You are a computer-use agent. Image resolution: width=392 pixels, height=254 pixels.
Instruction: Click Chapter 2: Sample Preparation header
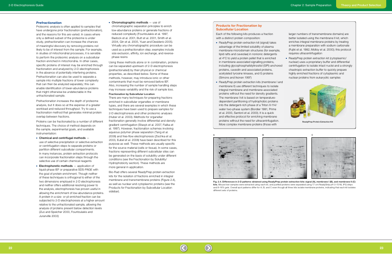click(311, 5)
